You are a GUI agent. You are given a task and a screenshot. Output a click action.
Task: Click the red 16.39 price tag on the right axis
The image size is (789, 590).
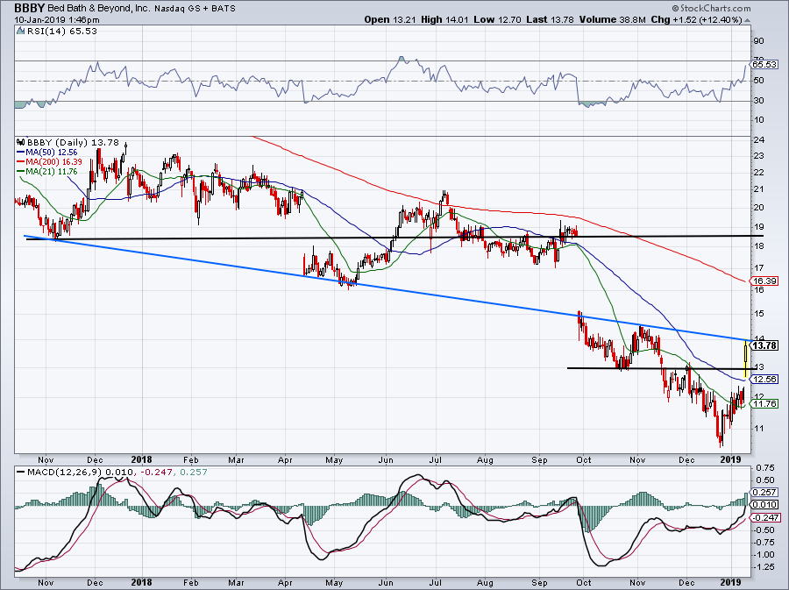[x=764, y=281]
